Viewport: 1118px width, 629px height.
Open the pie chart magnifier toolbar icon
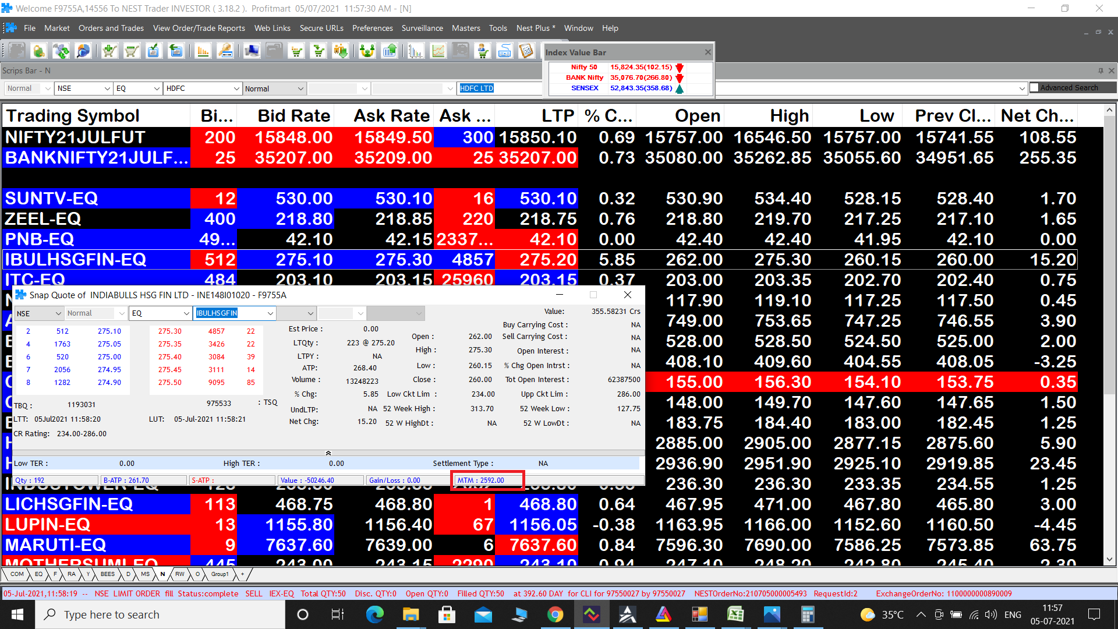tap(83, 51)
